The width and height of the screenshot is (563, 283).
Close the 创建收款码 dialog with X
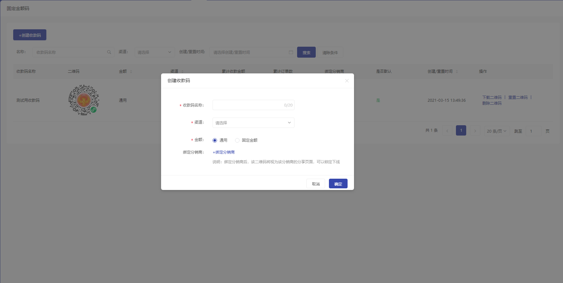click(x=347, y=81)
